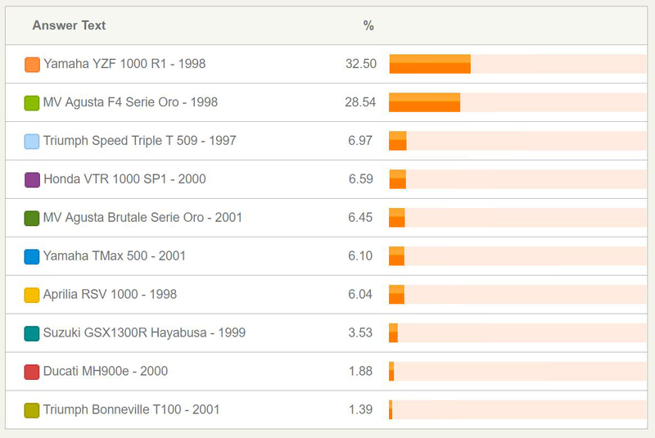Select the red Ducati MH900e swatch
The width and height of the screenshot is (655, 438).
32,373
